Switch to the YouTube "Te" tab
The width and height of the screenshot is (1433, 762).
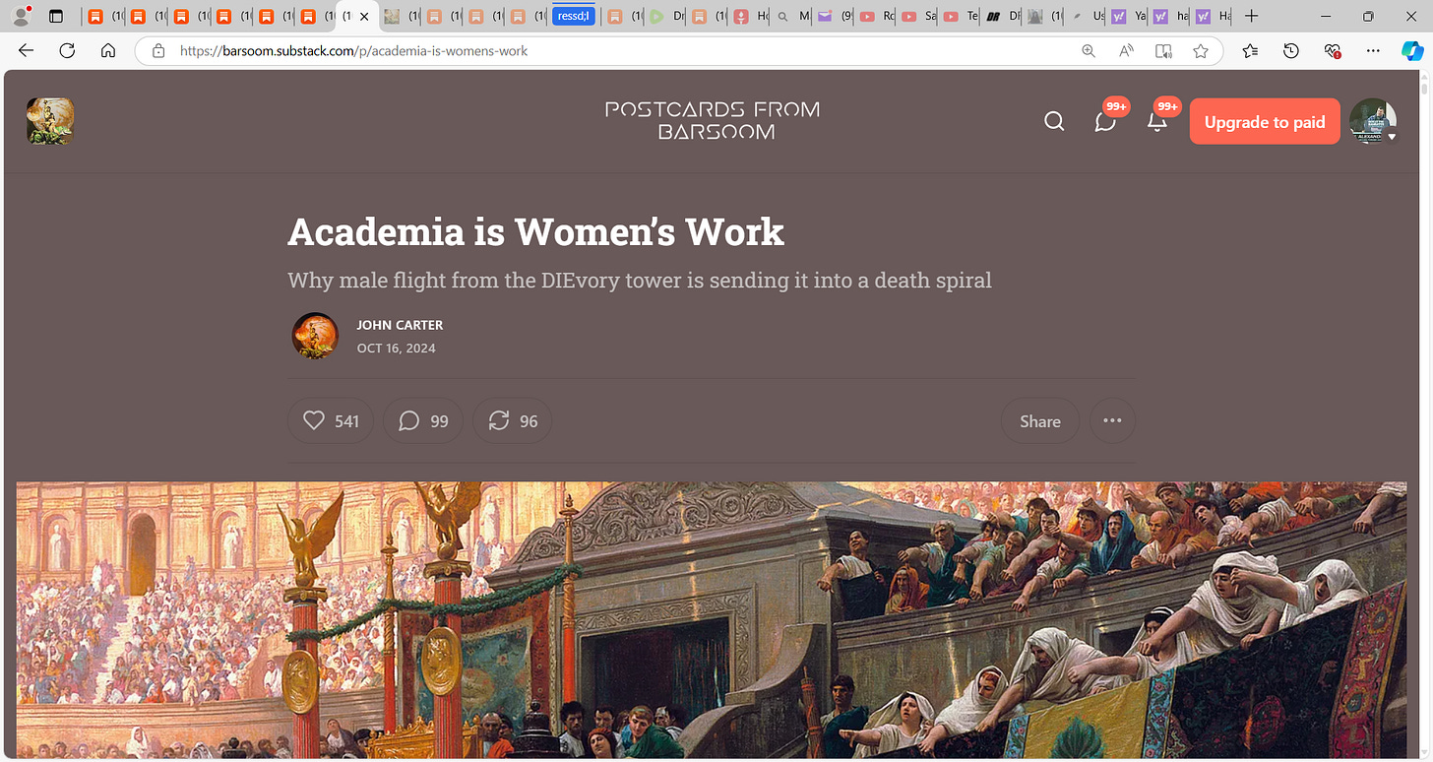tap(962, 17)
